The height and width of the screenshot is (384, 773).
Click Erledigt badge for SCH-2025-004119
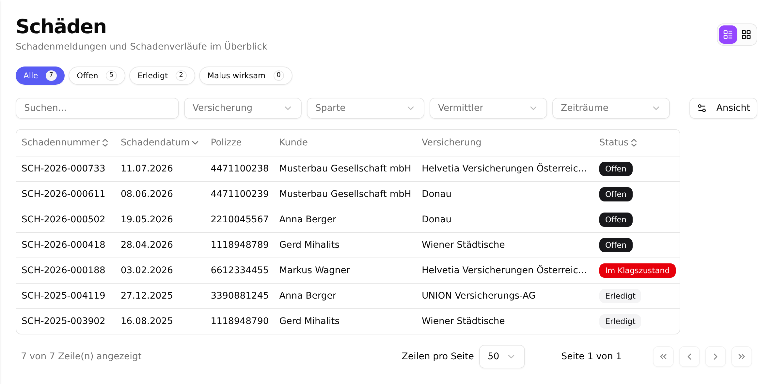click(620, 296)
